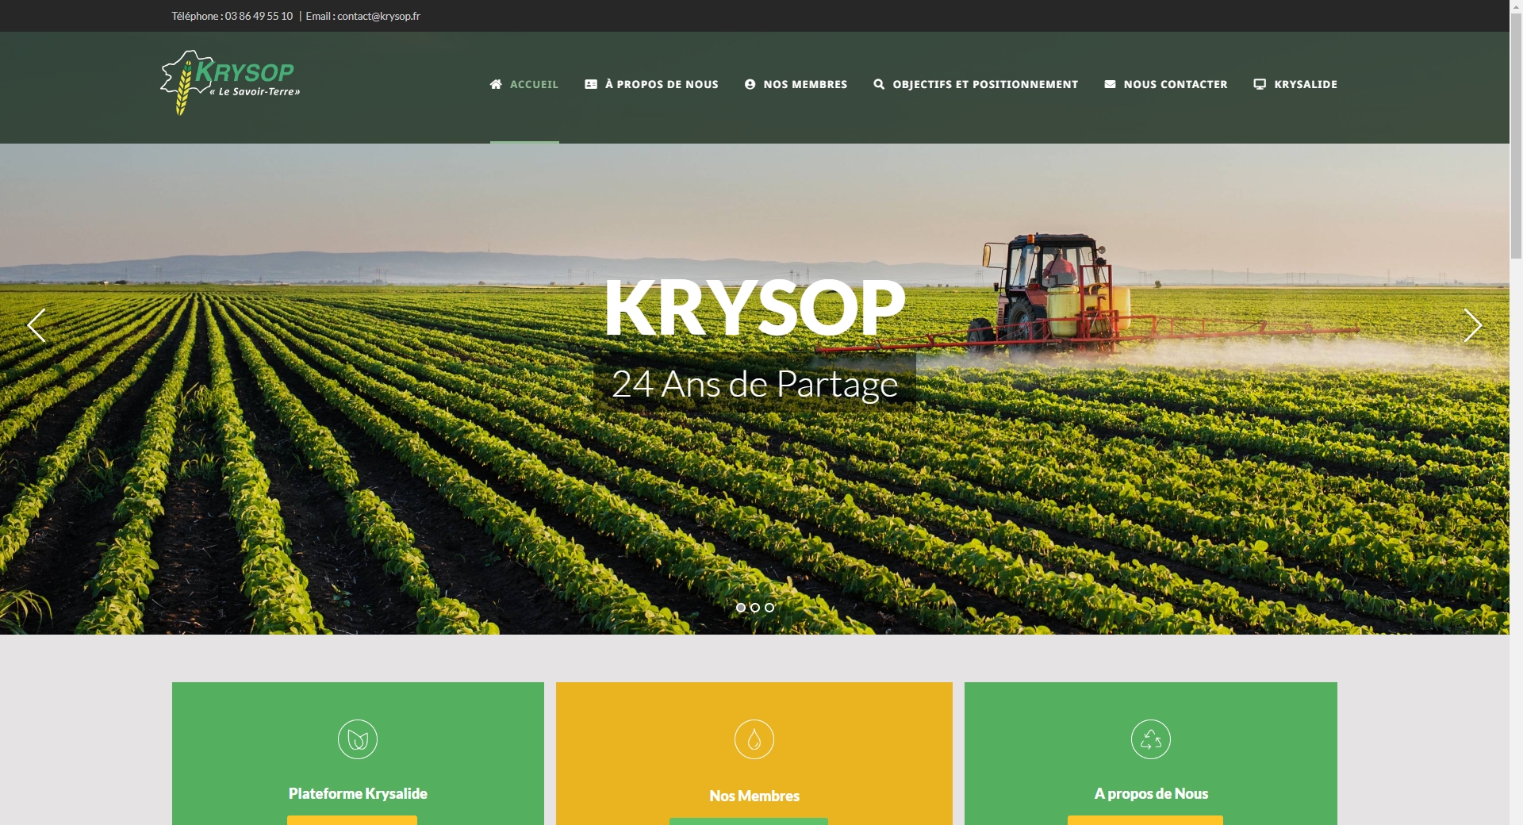
Task: Click the home icon beside Accueil
Action: (x=496, y=84)
